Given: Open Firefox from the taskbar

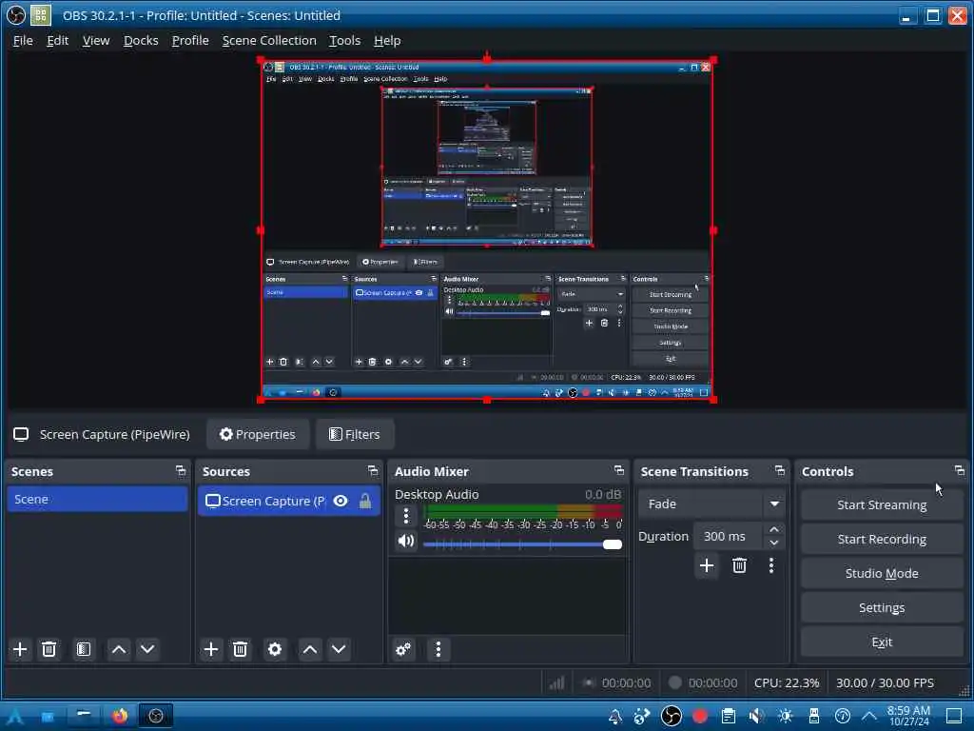Looking at the screenshot, I should (x=120, y=716).
